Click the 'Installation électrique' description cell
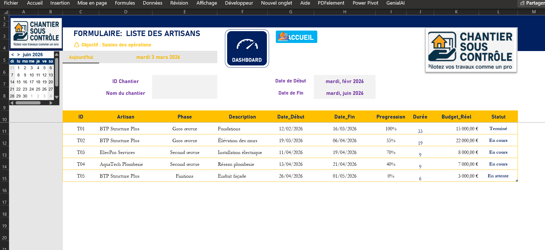This screenshot has height=250, width=545. (x=242, y=152)
